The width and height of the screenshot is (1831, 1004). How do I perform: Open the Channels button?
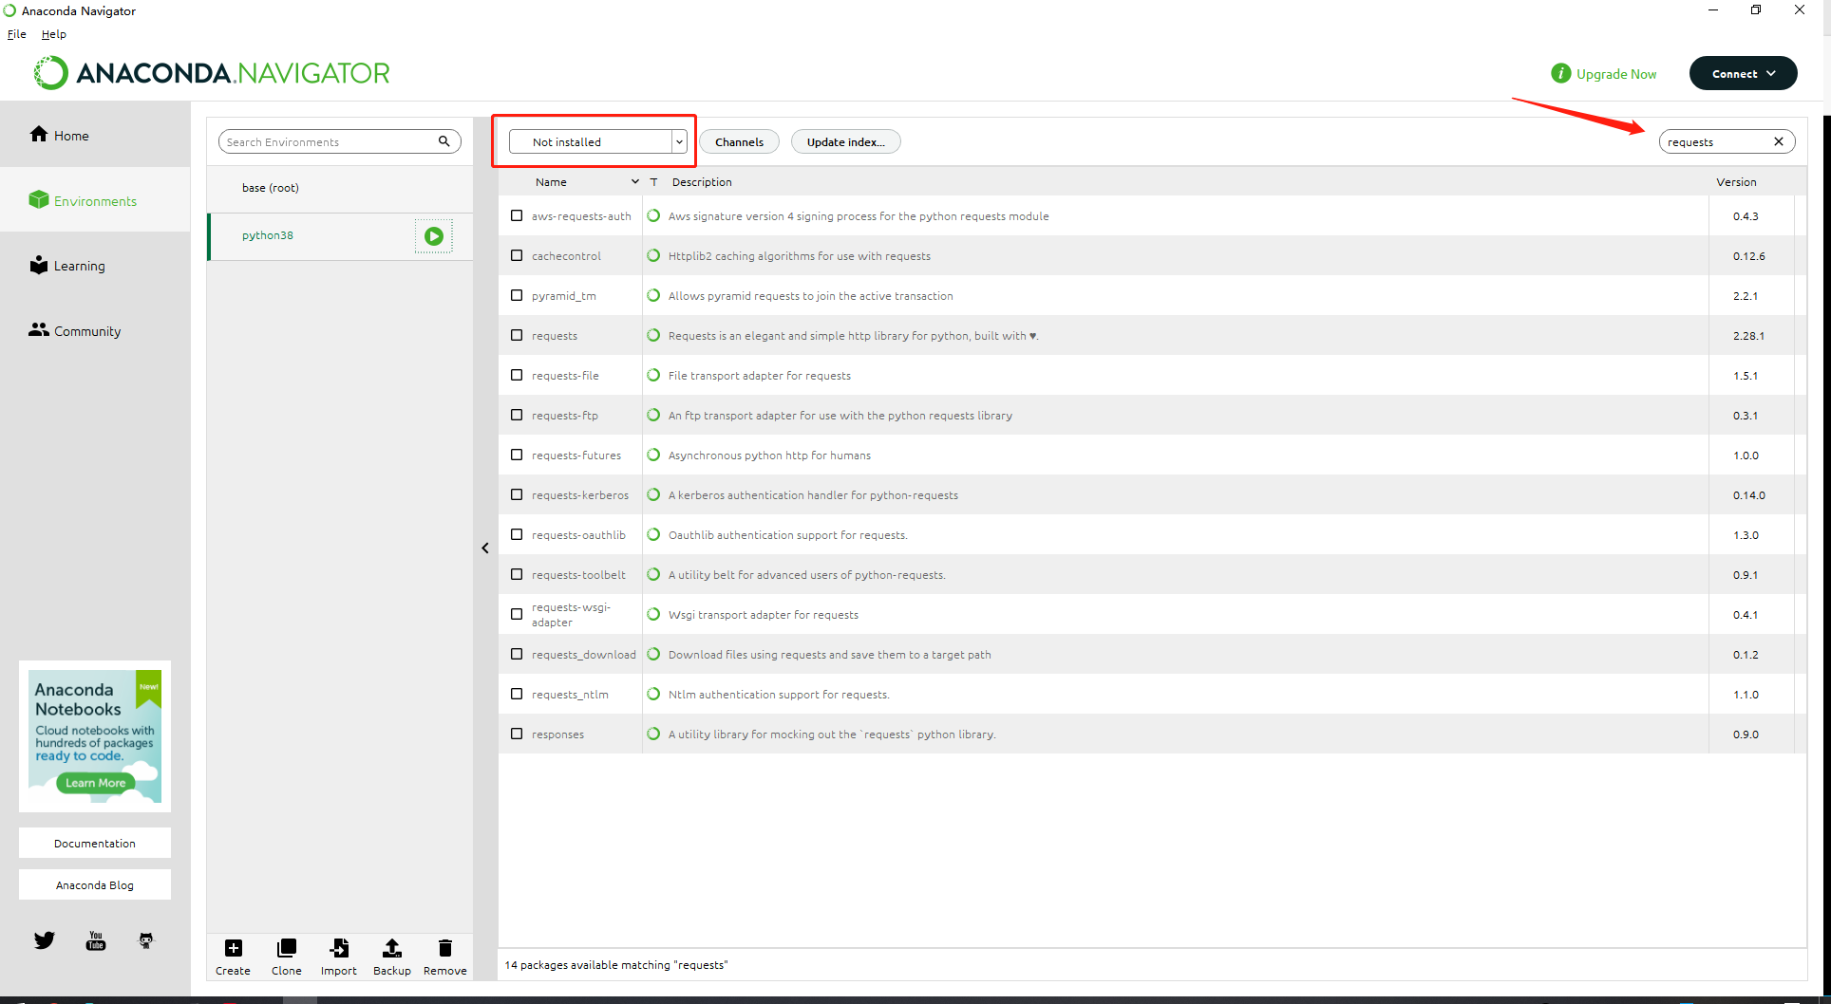[x=739, y=141]
